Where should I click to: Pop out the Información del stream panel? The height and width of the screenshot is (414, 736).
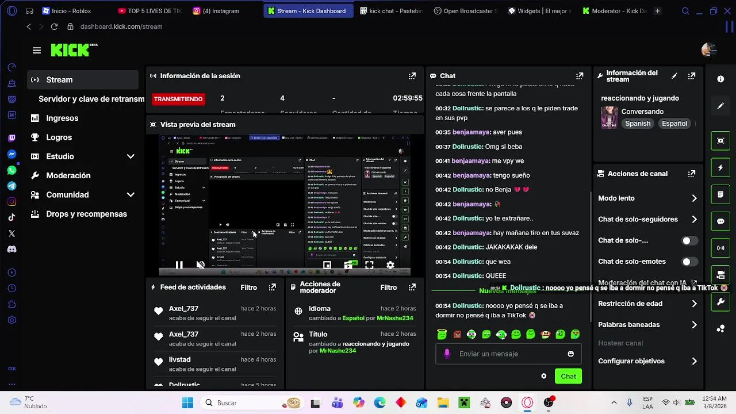[692, 76]
